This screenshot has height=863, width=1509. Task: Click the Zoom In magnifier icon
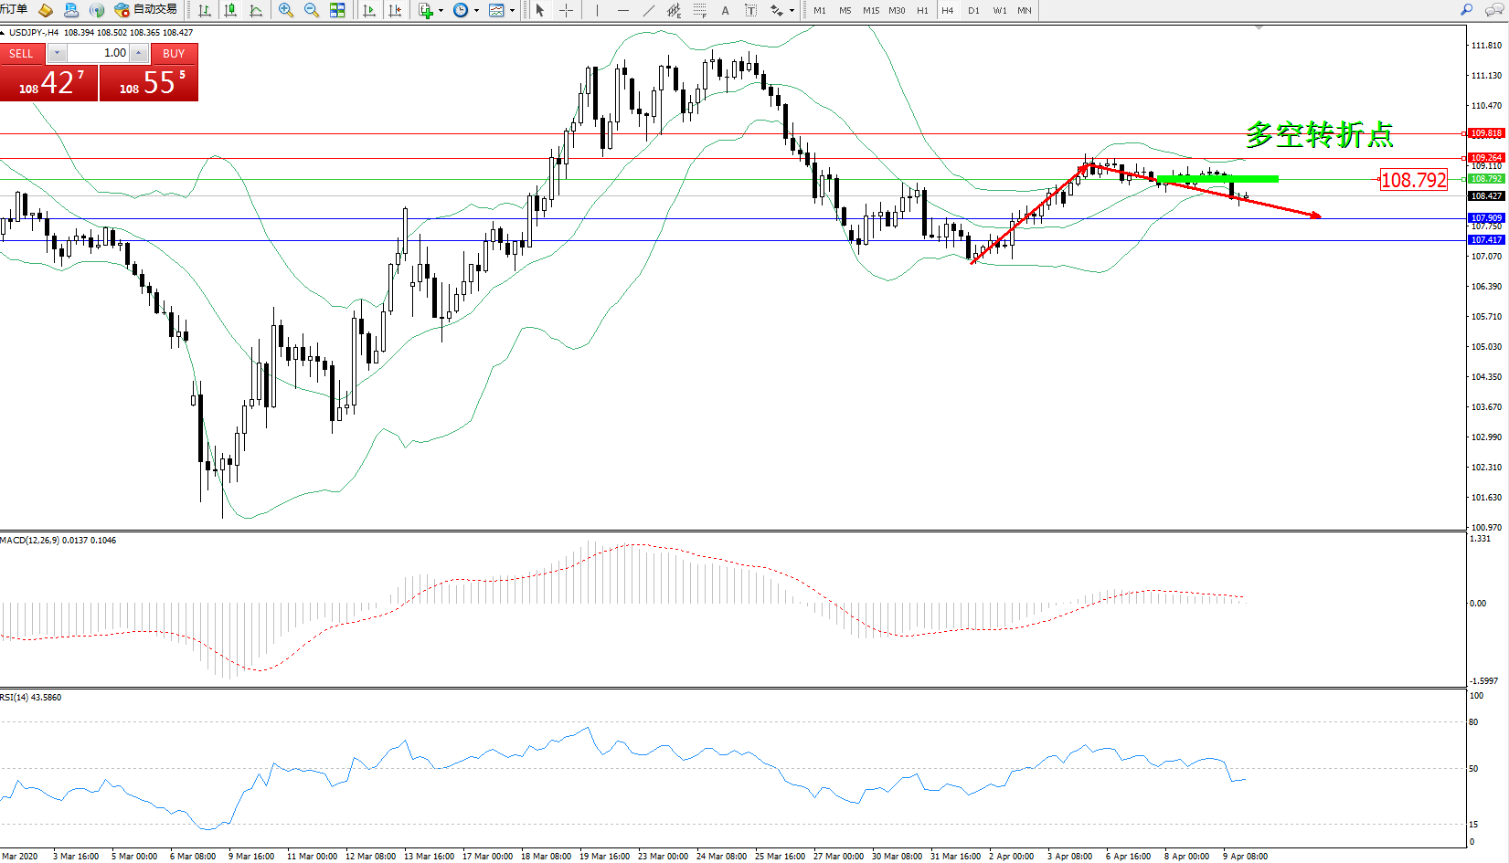click(x=286, y=10)
